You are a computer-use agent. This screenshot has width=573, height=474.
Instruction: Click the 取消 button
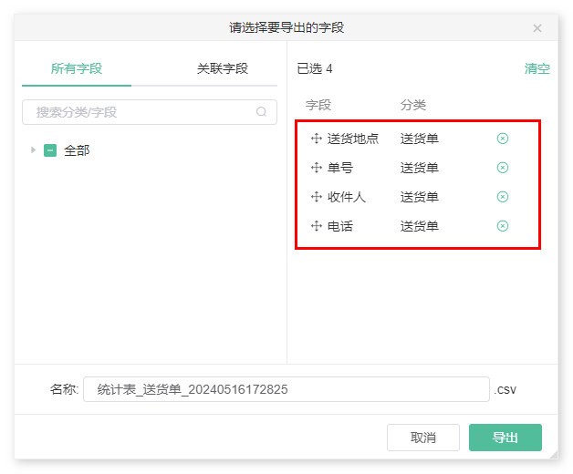click(422, 438)
